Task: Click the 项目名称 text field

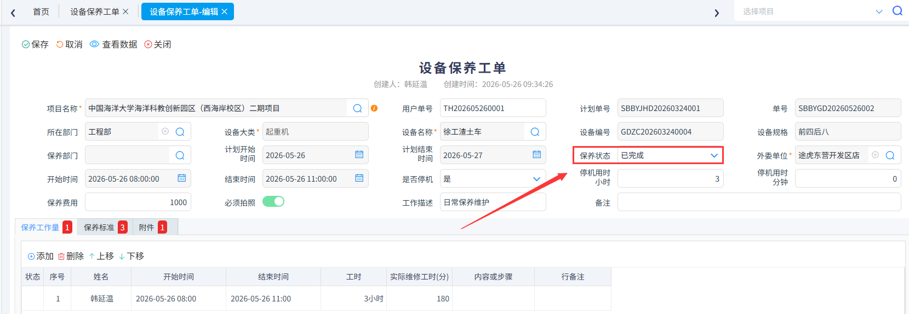Action: 216,108
